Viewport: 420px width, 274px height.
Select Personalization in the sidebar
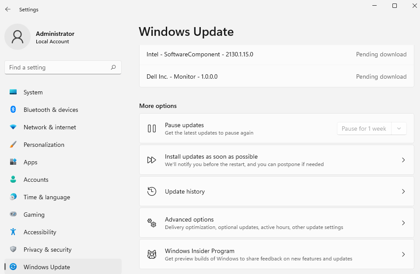pyautogui.click(x=63, y=145)
